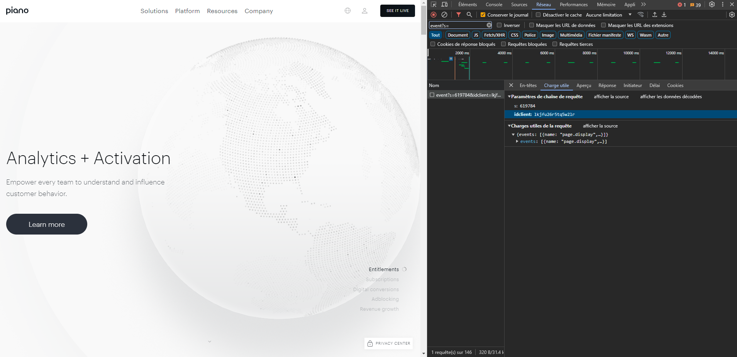Image resolution: width=737 pixels, height=357 pixels.
Task: Toggle device toolbar emulation icon
Action: (x=445, y=5)
